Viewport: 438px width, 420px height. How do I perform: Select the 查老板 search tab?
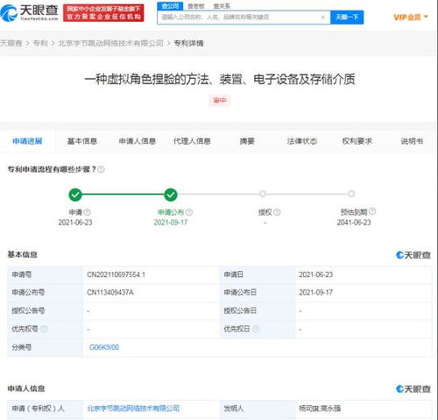point(196,6)
